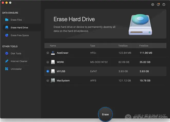170x122 pixels.
Task: Click the HFS+ type cell
Action: tap(93, 53)
